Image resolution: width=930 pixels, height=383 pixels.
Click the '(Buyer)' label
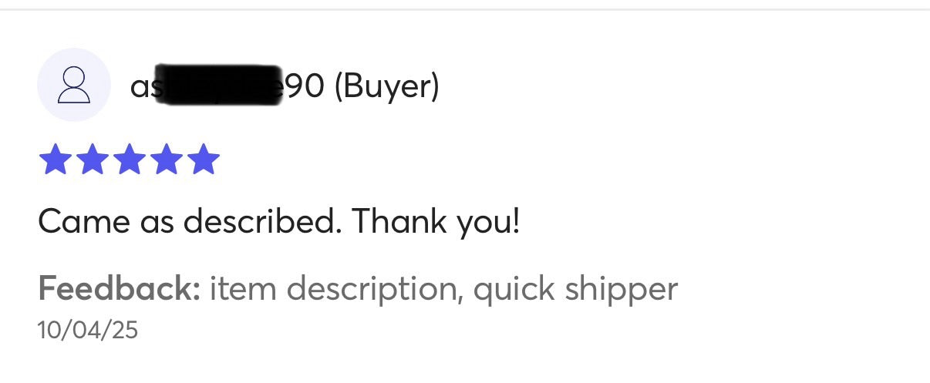click(x=387, y=86)
